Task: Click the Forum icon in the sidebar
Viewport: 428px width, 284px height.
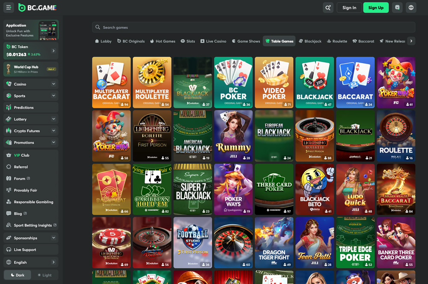Action: pyautogui.click(x=9, y=179)
